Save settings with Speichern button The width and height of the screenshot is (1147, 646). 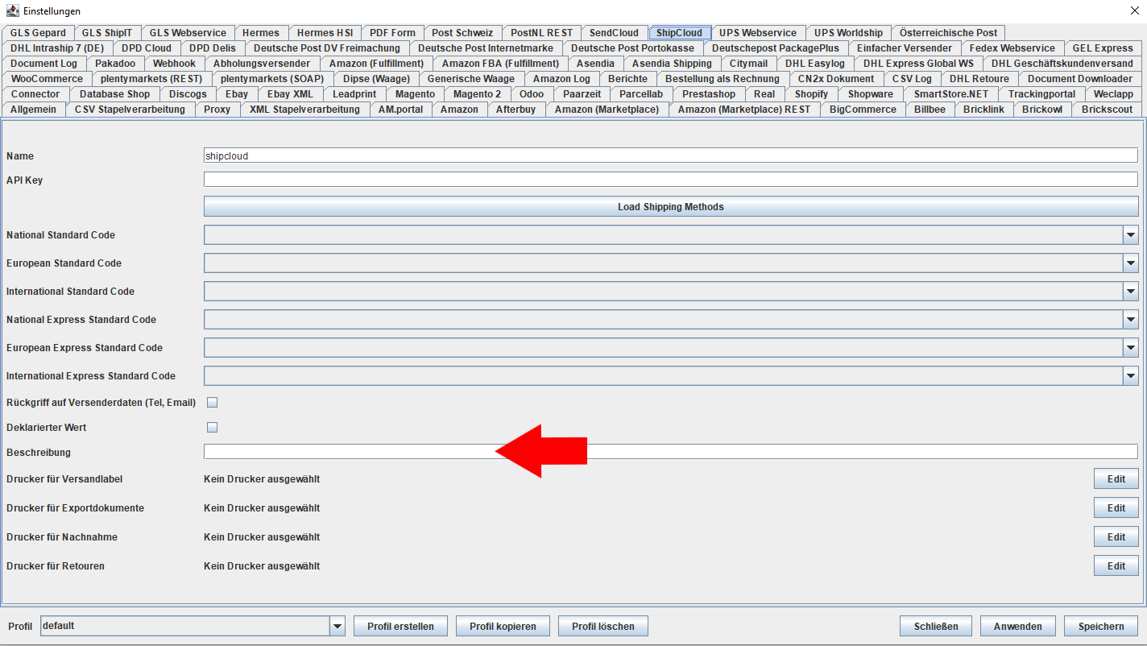point(1101,626)
